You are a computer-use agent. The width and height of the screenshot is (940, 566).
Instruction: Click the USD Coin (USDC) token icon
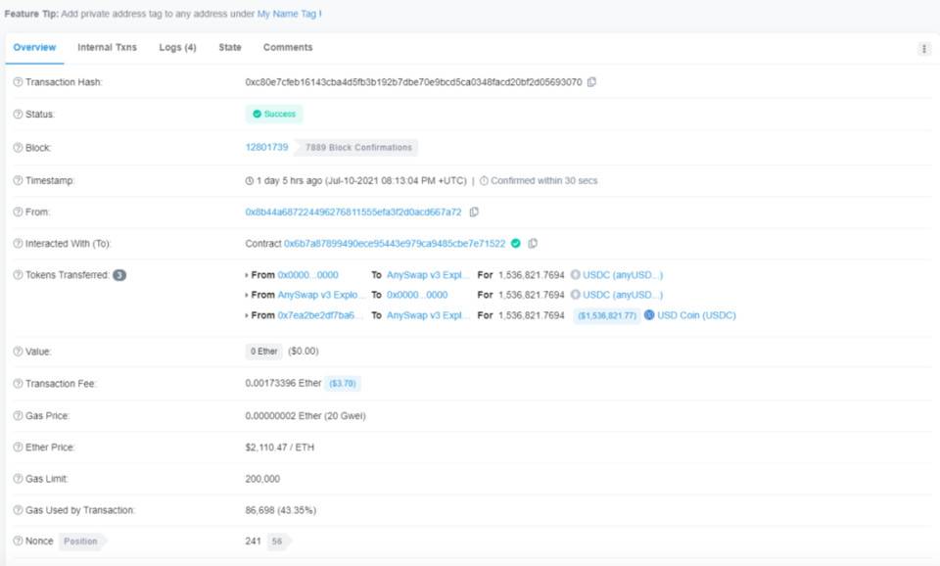click(649, 315)
